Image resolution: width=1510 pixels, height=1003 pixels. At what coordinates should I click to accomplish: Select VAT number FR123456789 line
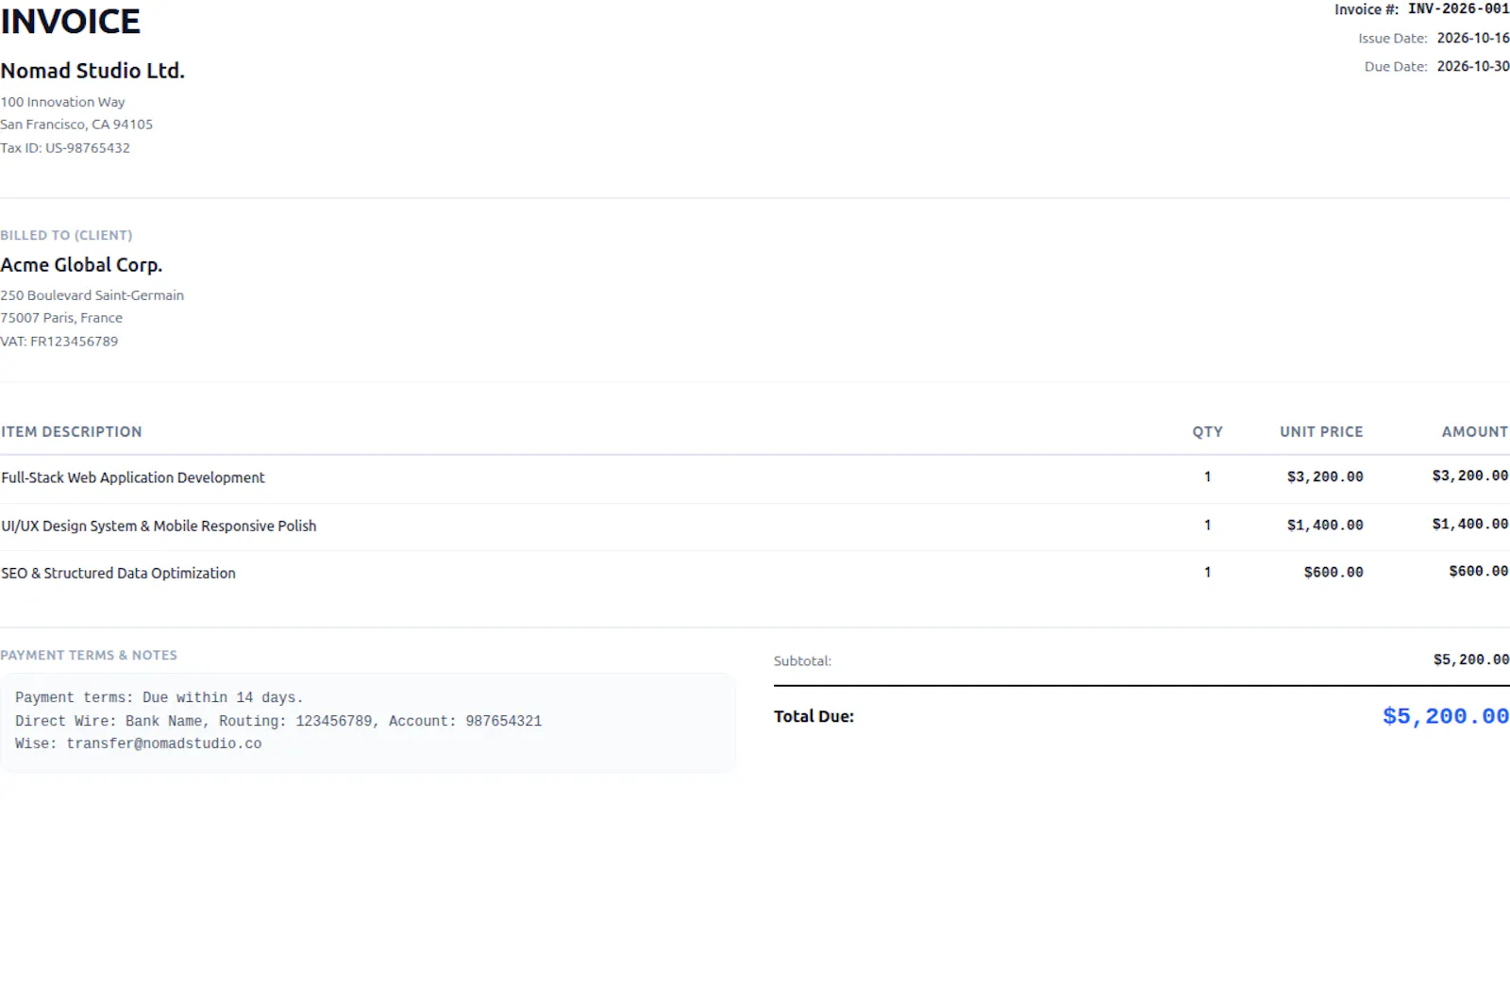coord(59,342)
